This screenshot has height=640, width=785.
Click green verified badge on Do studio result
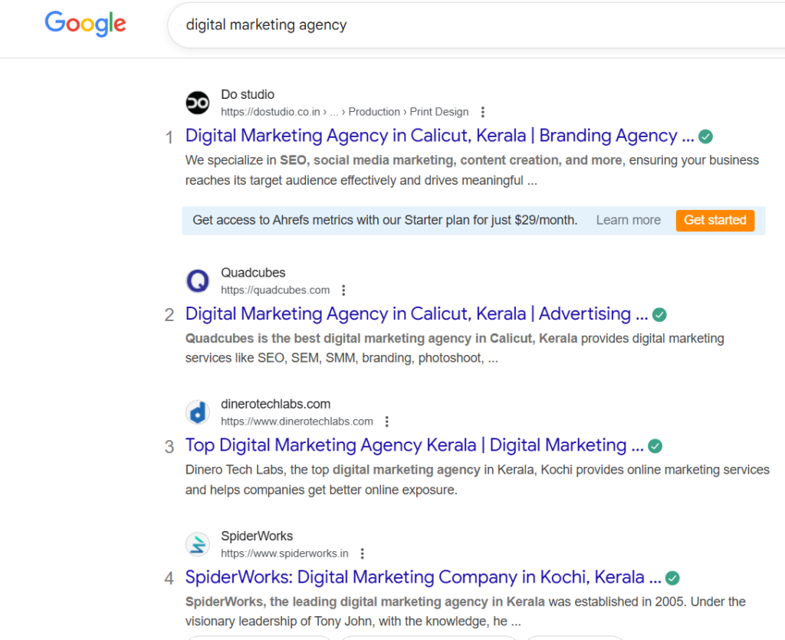706,136
